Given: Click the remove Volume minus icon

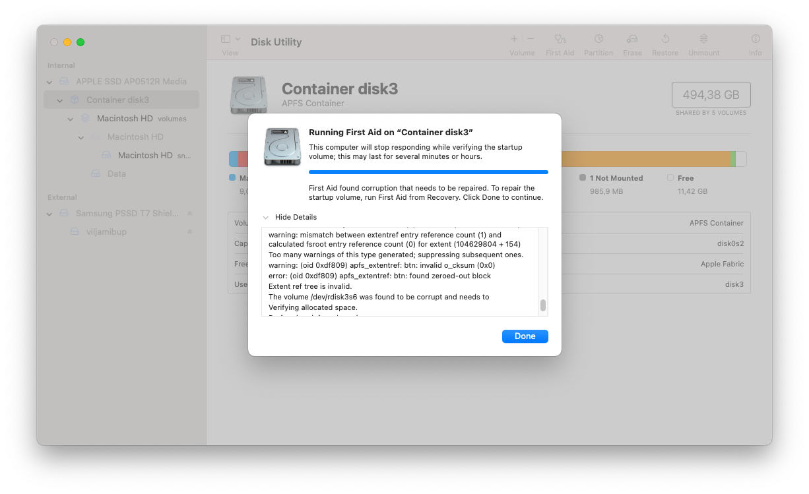Looking at the screenshot, I should point(531,39).
